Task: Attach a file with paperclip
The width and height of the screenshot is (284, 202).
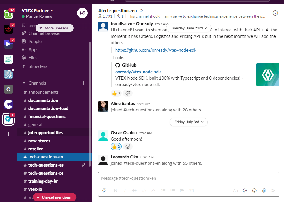Action: point(264,191)
